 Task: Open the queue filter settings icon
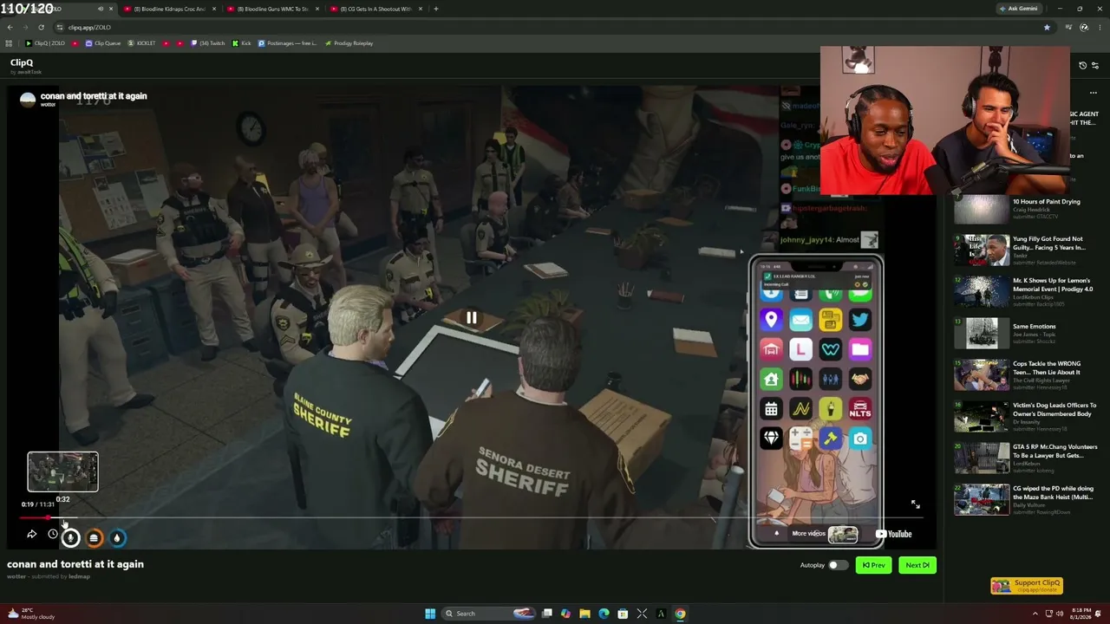[1095, 66]
